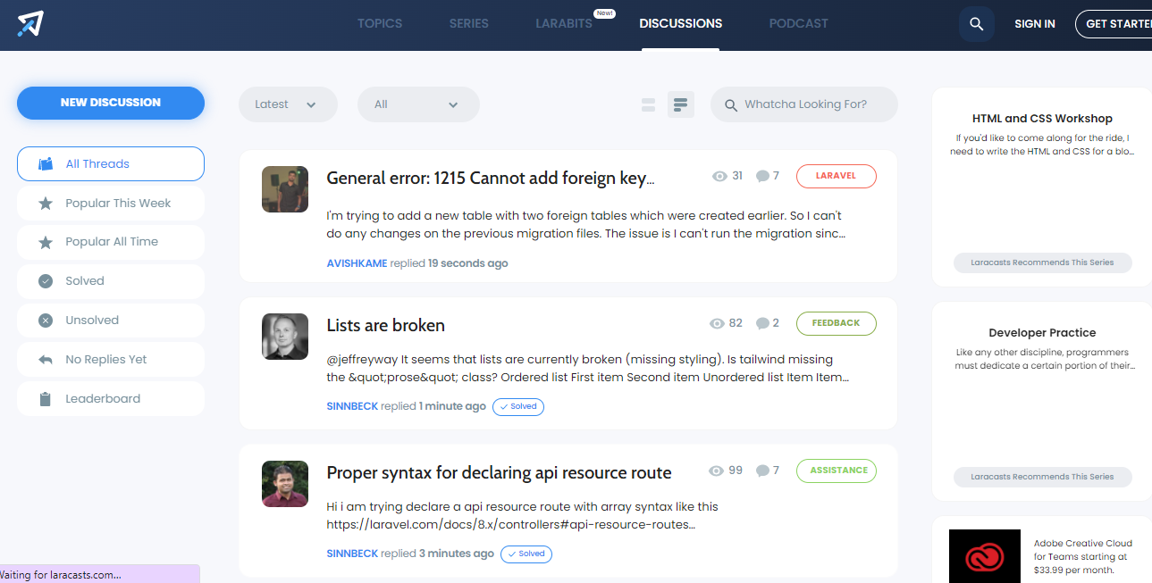Screen dimensions: 1152x583
Task: Switch to the compact list view icon
Action: click(649, 105)
